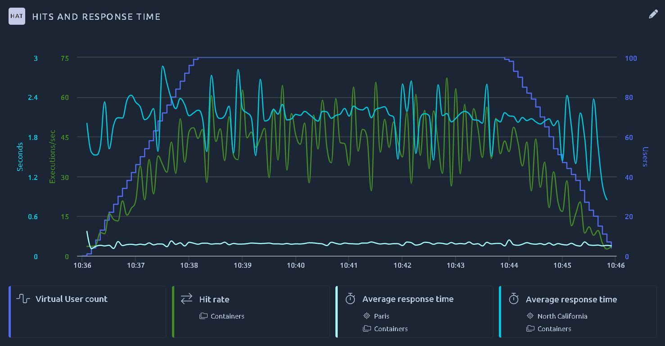Click the stopwatch icon for North California response time

(514, 299)
